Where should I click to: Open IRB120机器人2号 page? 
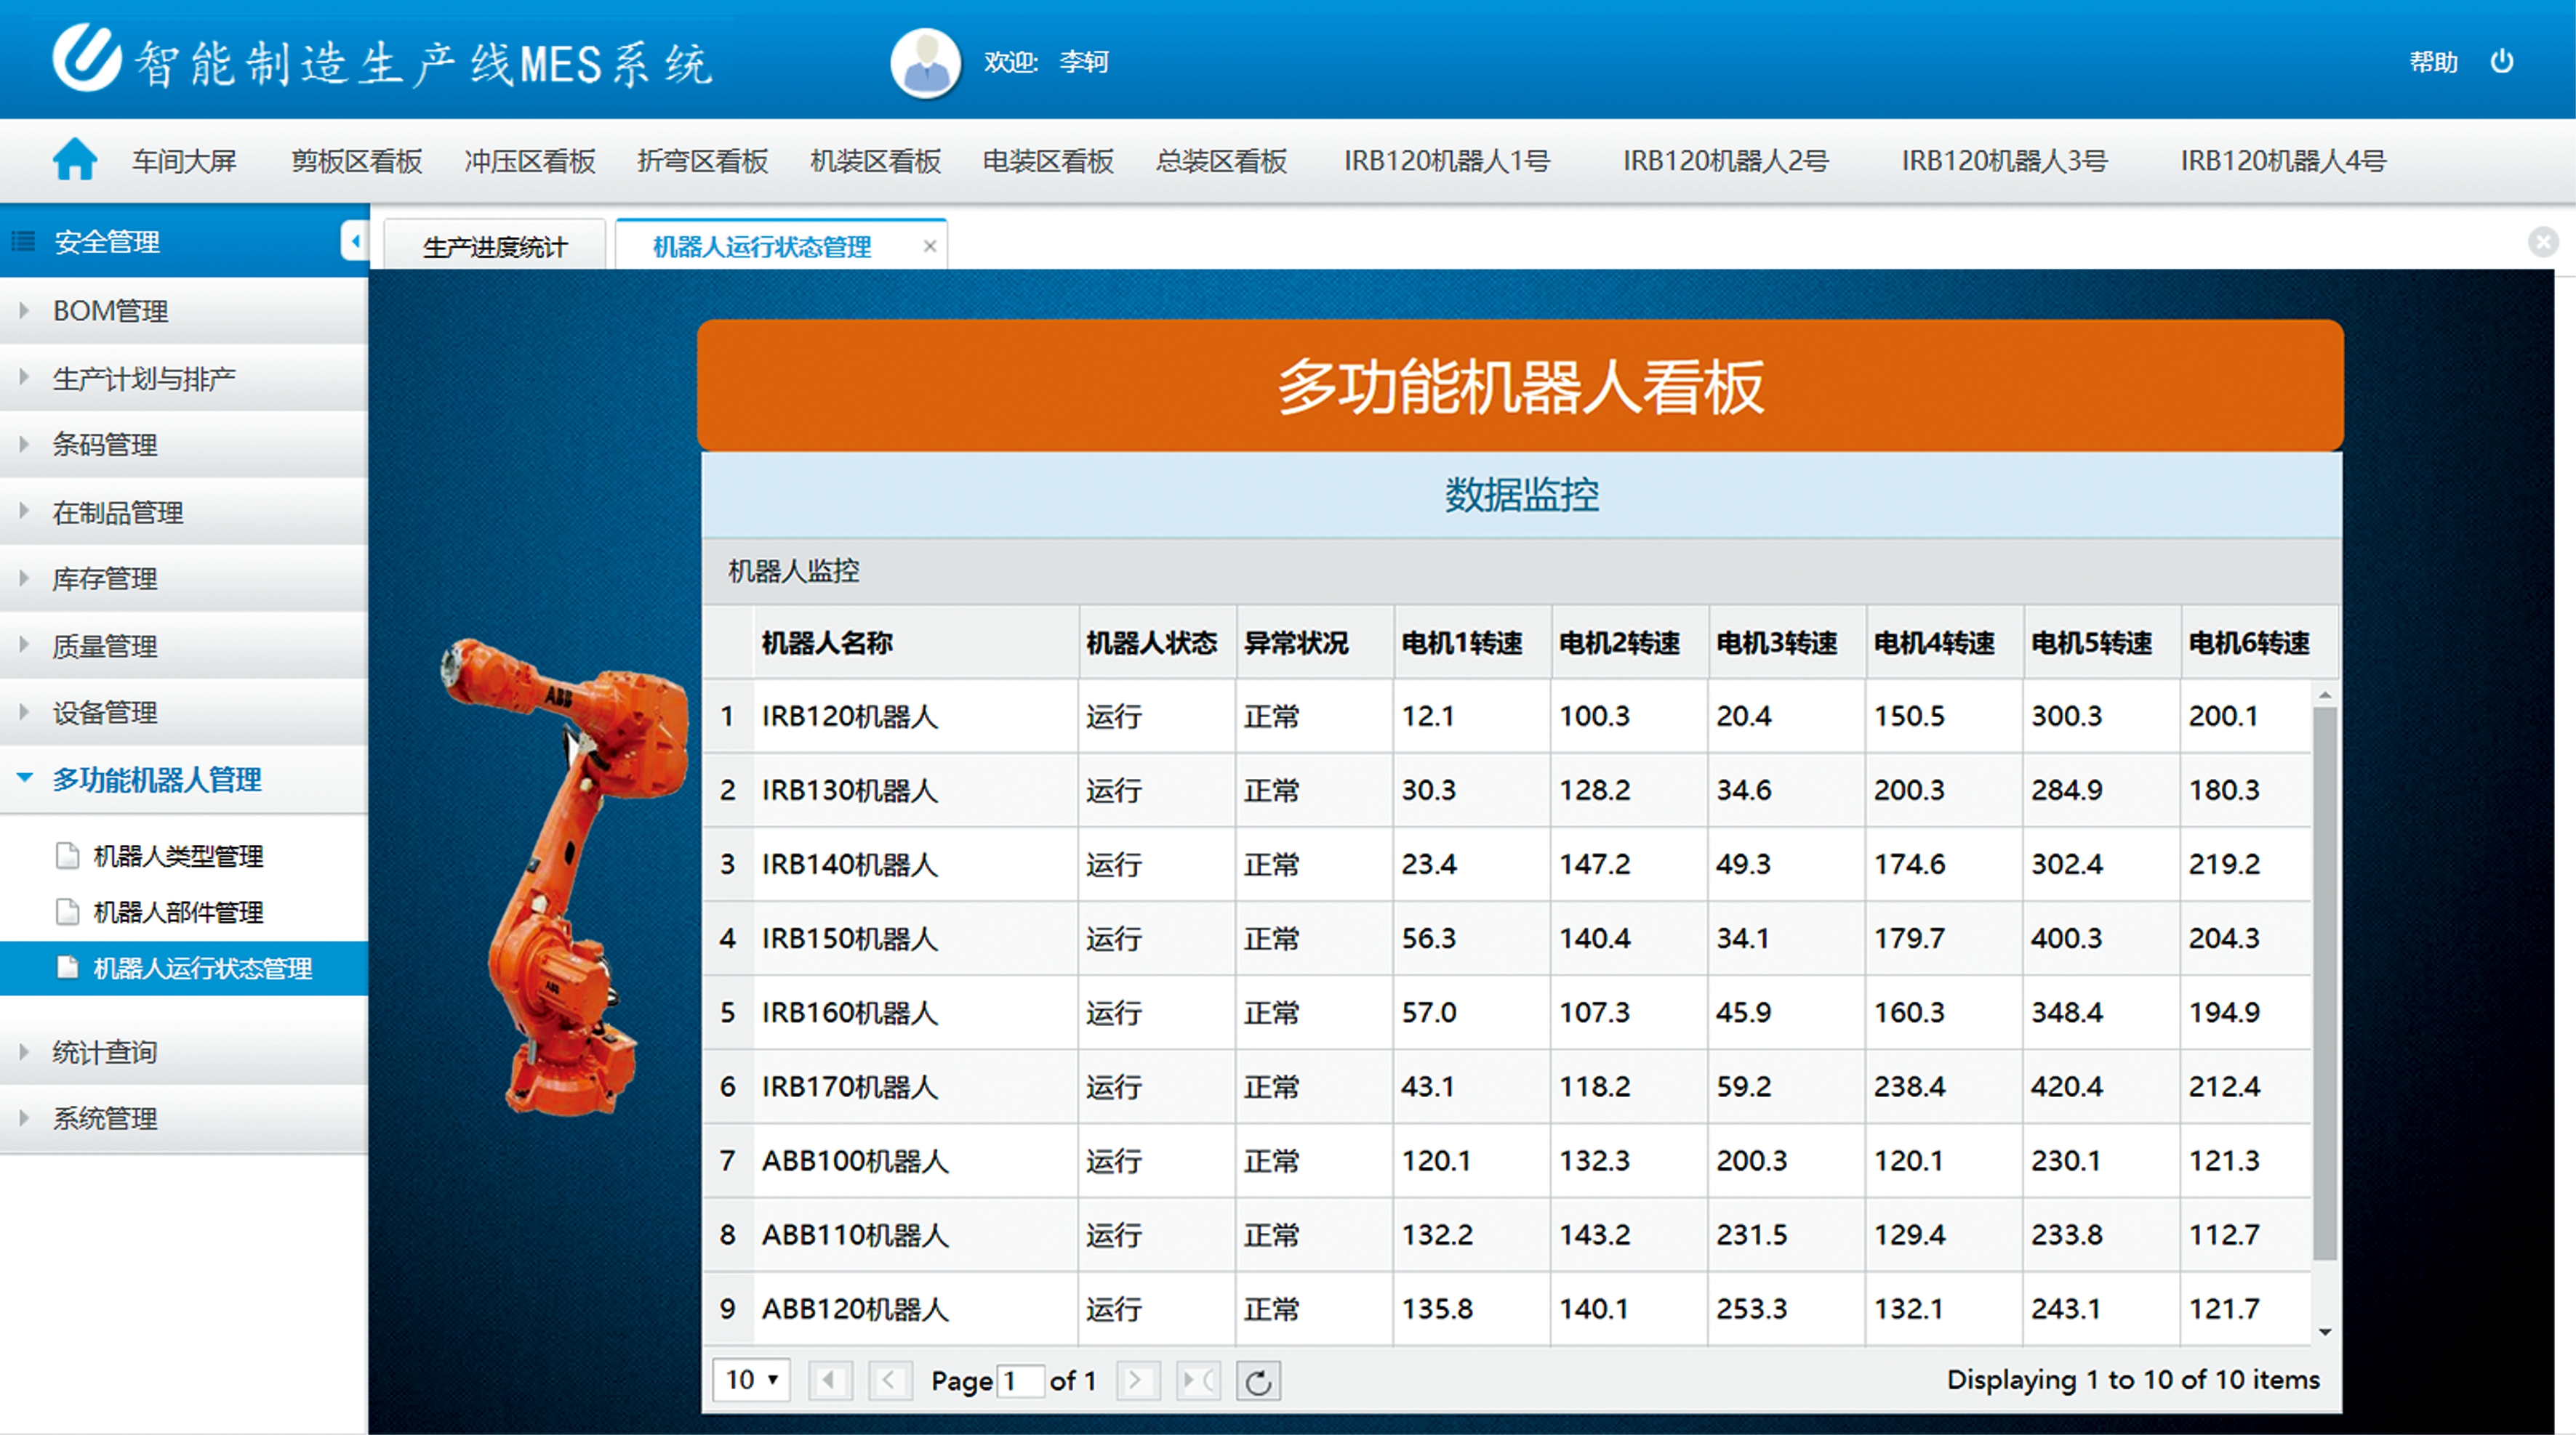[1726, 161]
